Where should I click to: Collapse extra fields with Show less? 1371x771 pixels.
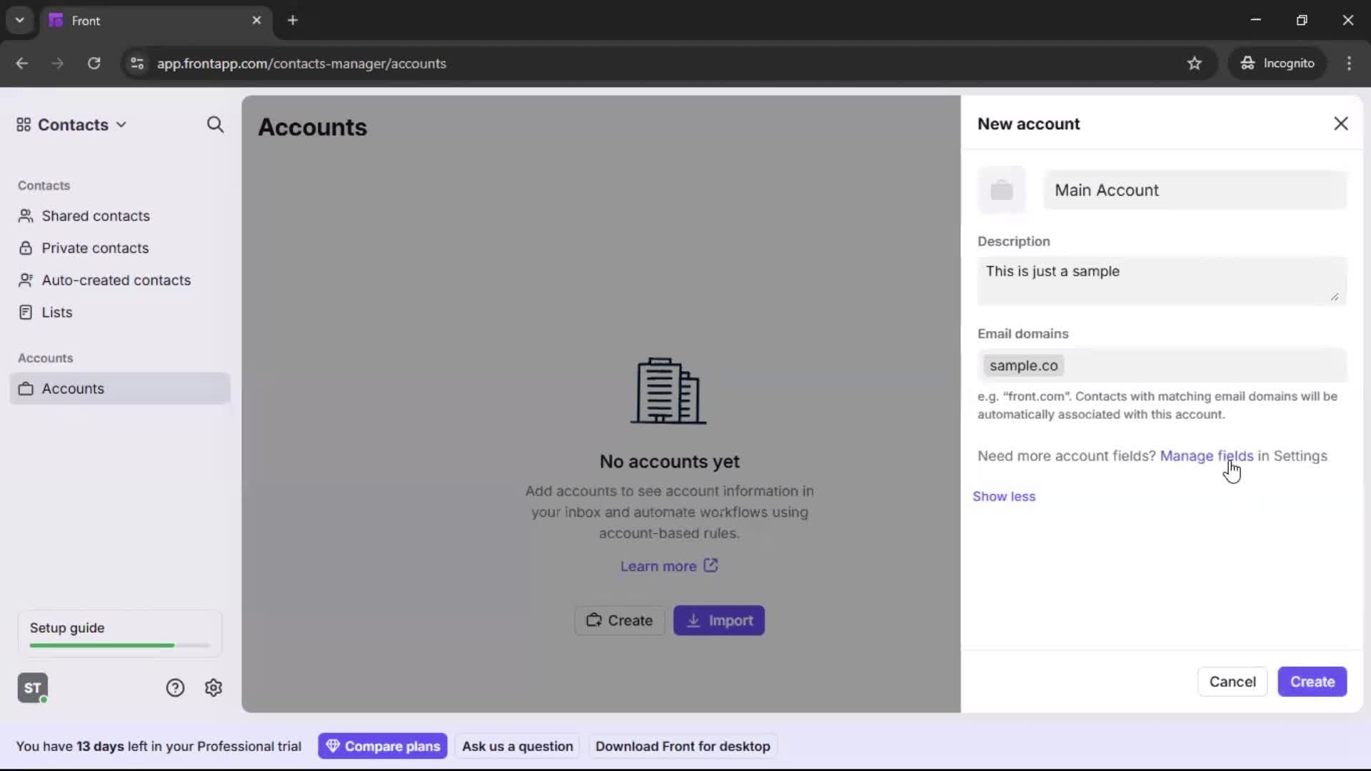pos(1004,495)
